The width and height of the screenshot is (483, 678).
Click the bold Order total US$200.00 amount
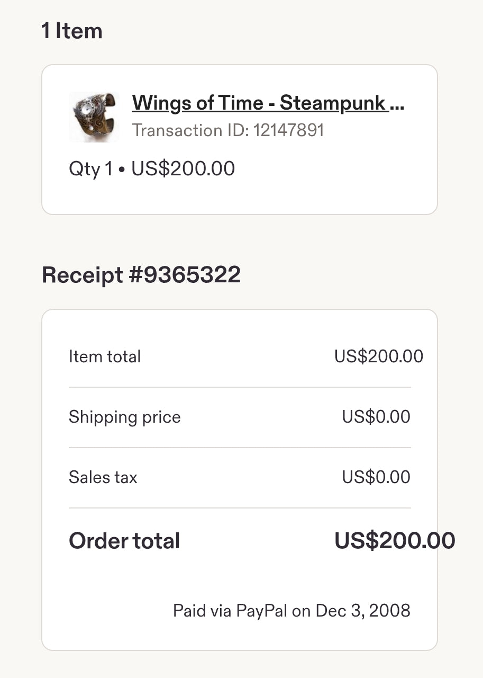coord(395,541)
